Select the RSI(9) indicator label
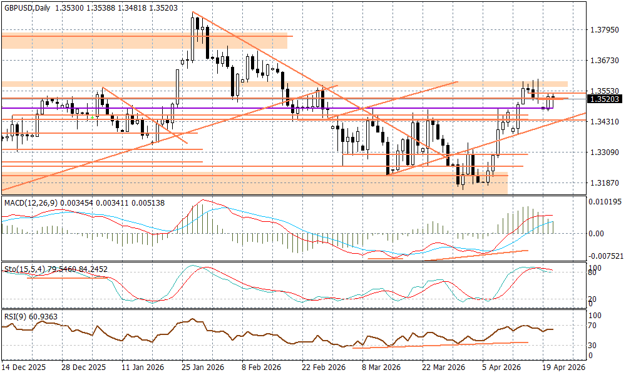Viewport: 626px width, 375px height. (14, 317)
